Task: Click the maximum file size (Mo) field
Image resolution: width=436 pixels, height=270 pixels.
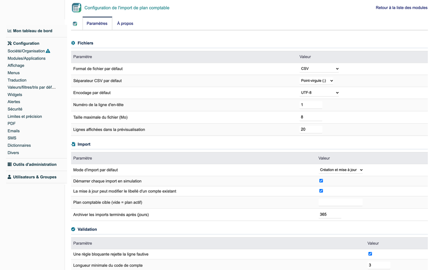Action: (x=311, y=117)
